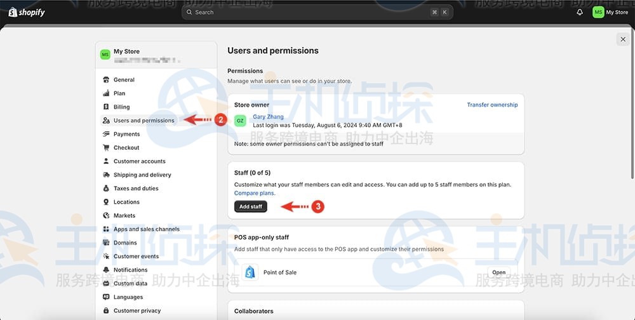Click the Locations pin icon

106,202
